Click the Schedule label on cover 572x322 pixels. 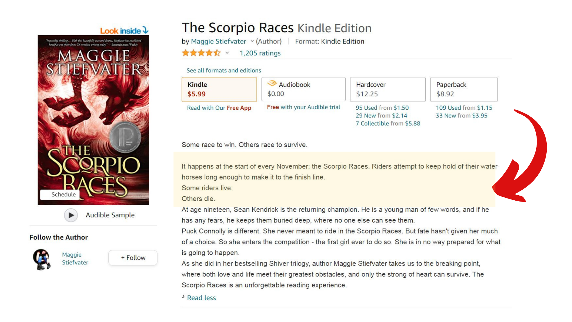pyautogui.click(x=63, y=194)
